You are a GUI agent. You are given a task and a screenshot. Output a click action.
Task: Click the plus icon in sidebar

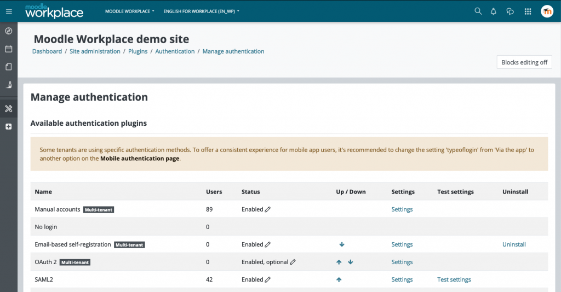(9, 126)
